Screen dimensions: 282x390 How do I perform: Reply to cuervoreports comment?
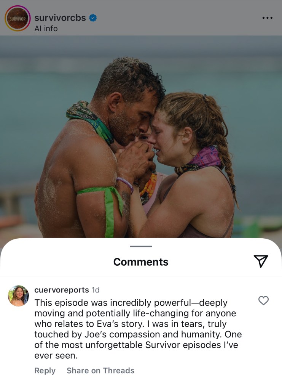pyautogui.click(x=45, y=371)
